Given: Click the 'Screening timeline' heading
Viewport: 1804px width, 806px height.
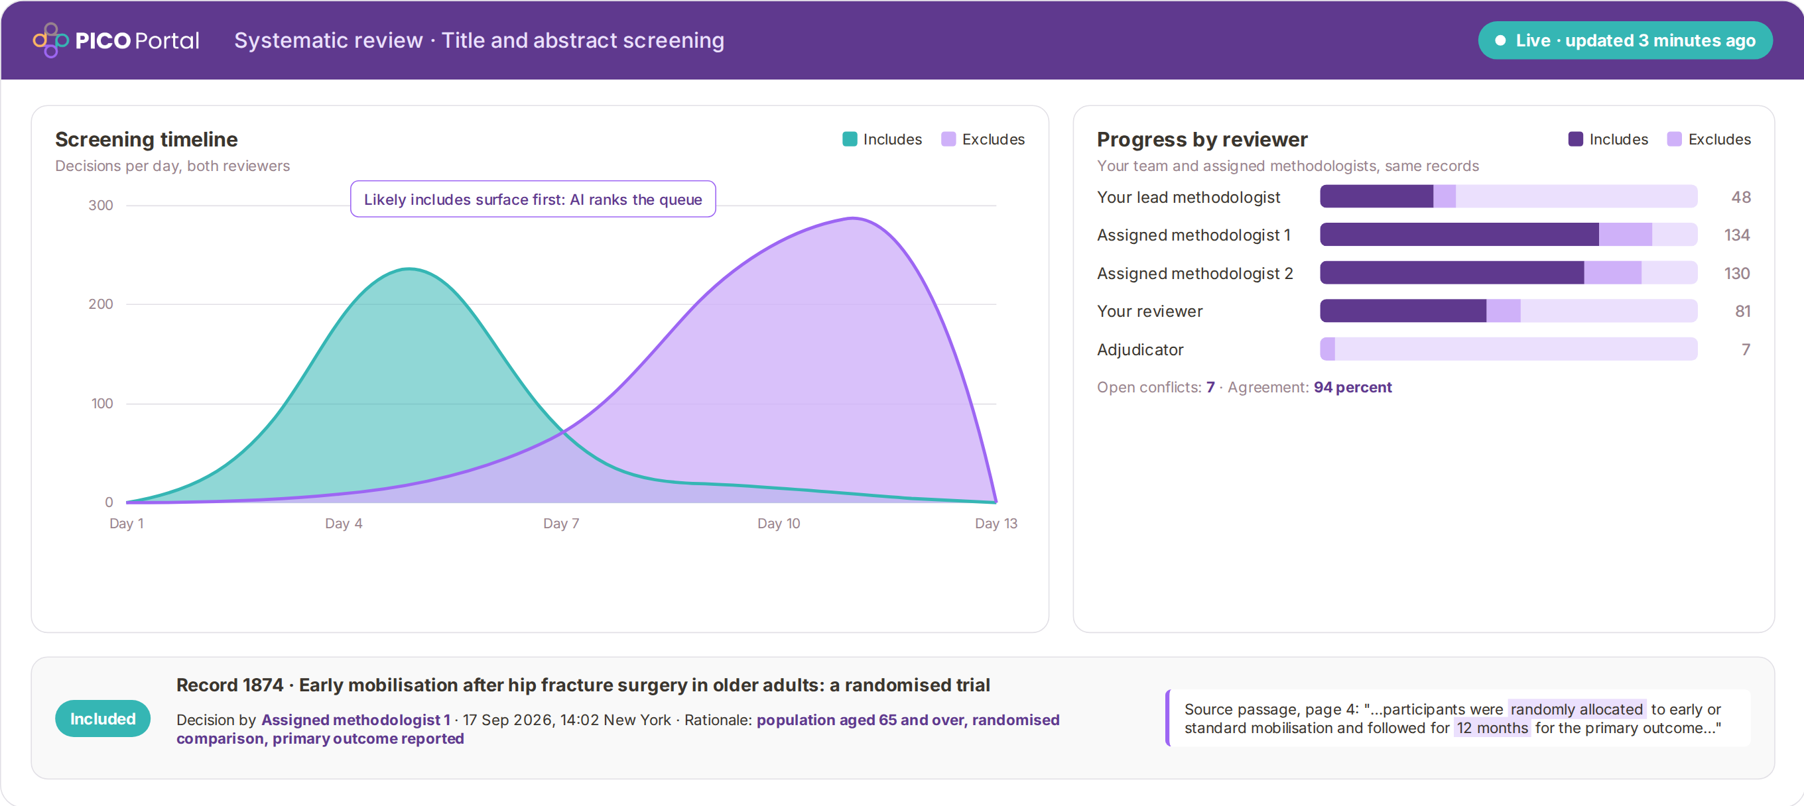Looking at the screenshot, I should tap(147, 140).
